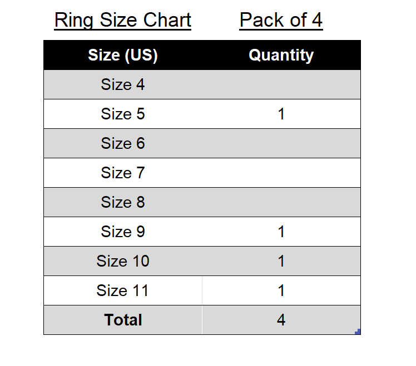Click the Size 4 cell

(123, 84)
